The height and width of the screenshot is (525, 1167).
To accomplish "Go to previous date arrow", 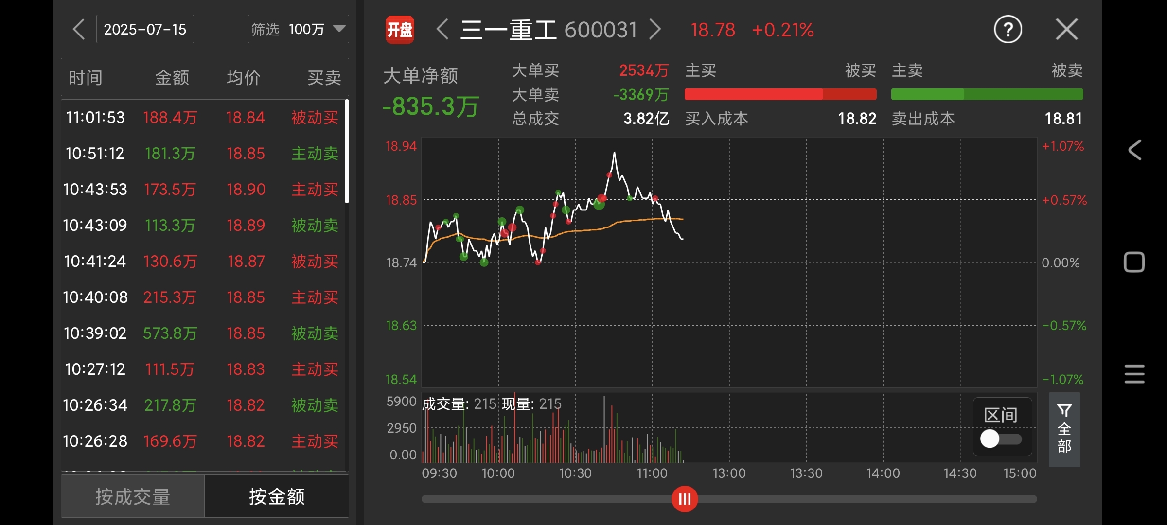I will click(79, 29).
